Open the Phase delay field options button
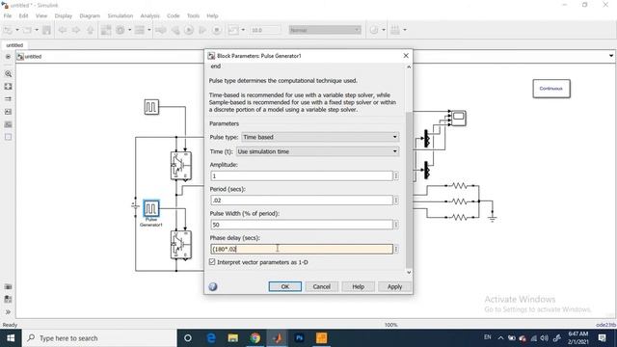Image resolution: width=617 pixels, height=347 pixels. [x=396, y=249]
